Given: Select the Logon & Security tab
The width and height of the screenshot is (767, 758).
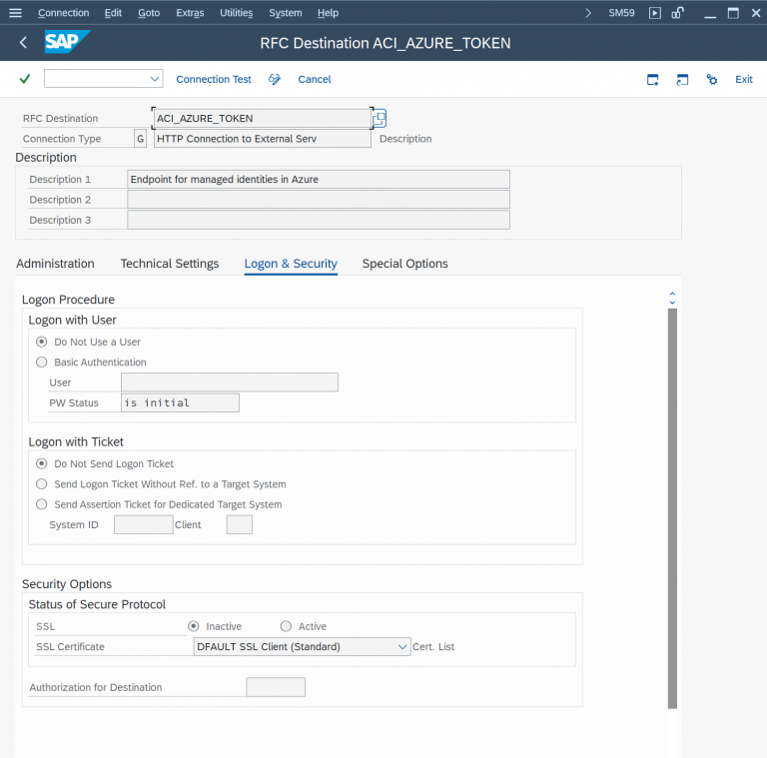Looking at the screenshot, I should coord(291,264).
